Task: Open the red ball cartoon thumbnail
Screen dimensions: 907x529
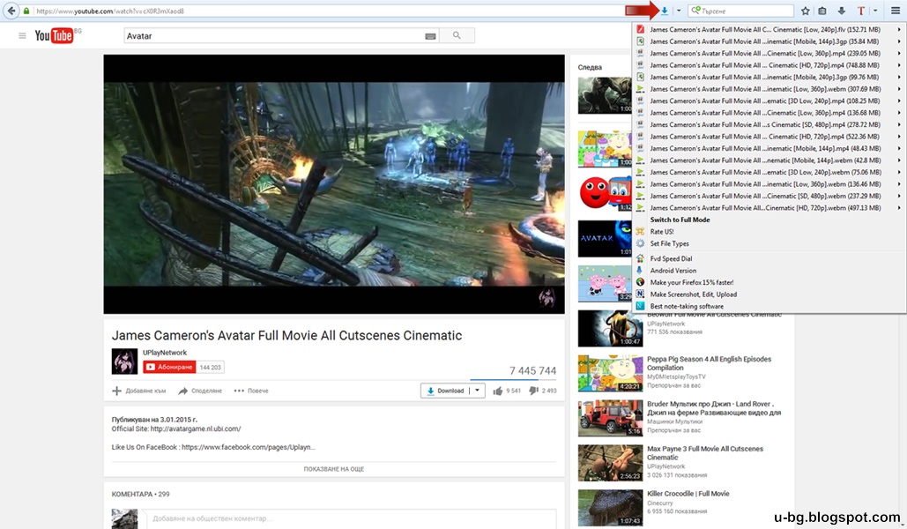Action: point(605,193)
